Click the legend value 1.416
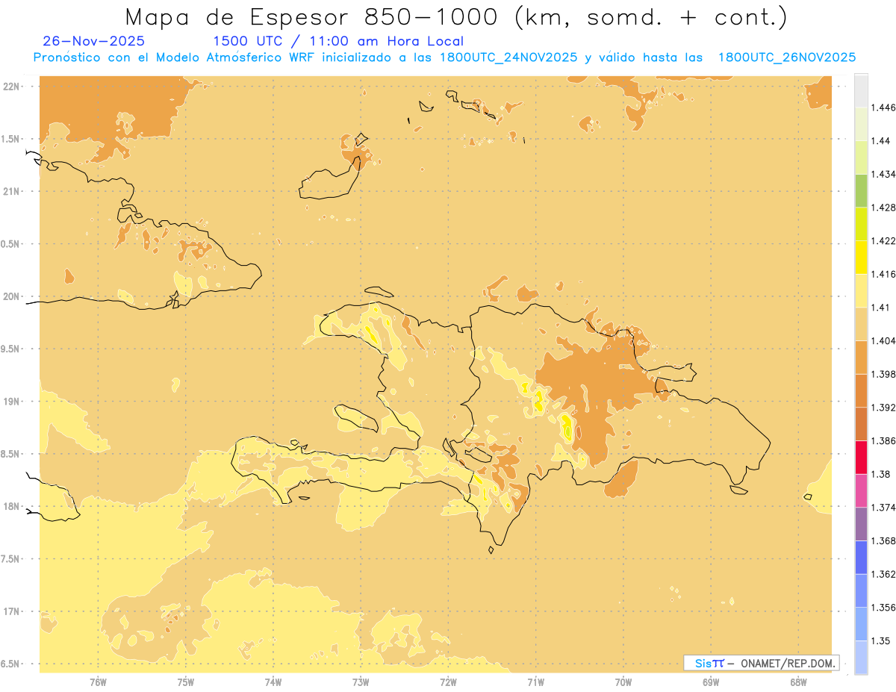The image size is (896, 692). coord(885,274)
